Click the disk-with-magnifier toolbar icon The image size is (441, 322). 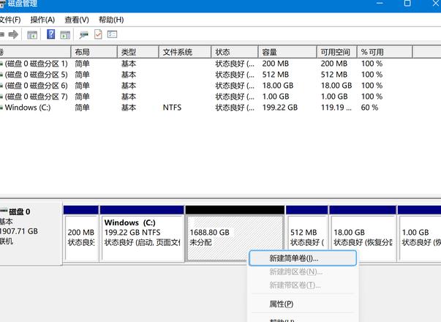click(x=83, y=35)
